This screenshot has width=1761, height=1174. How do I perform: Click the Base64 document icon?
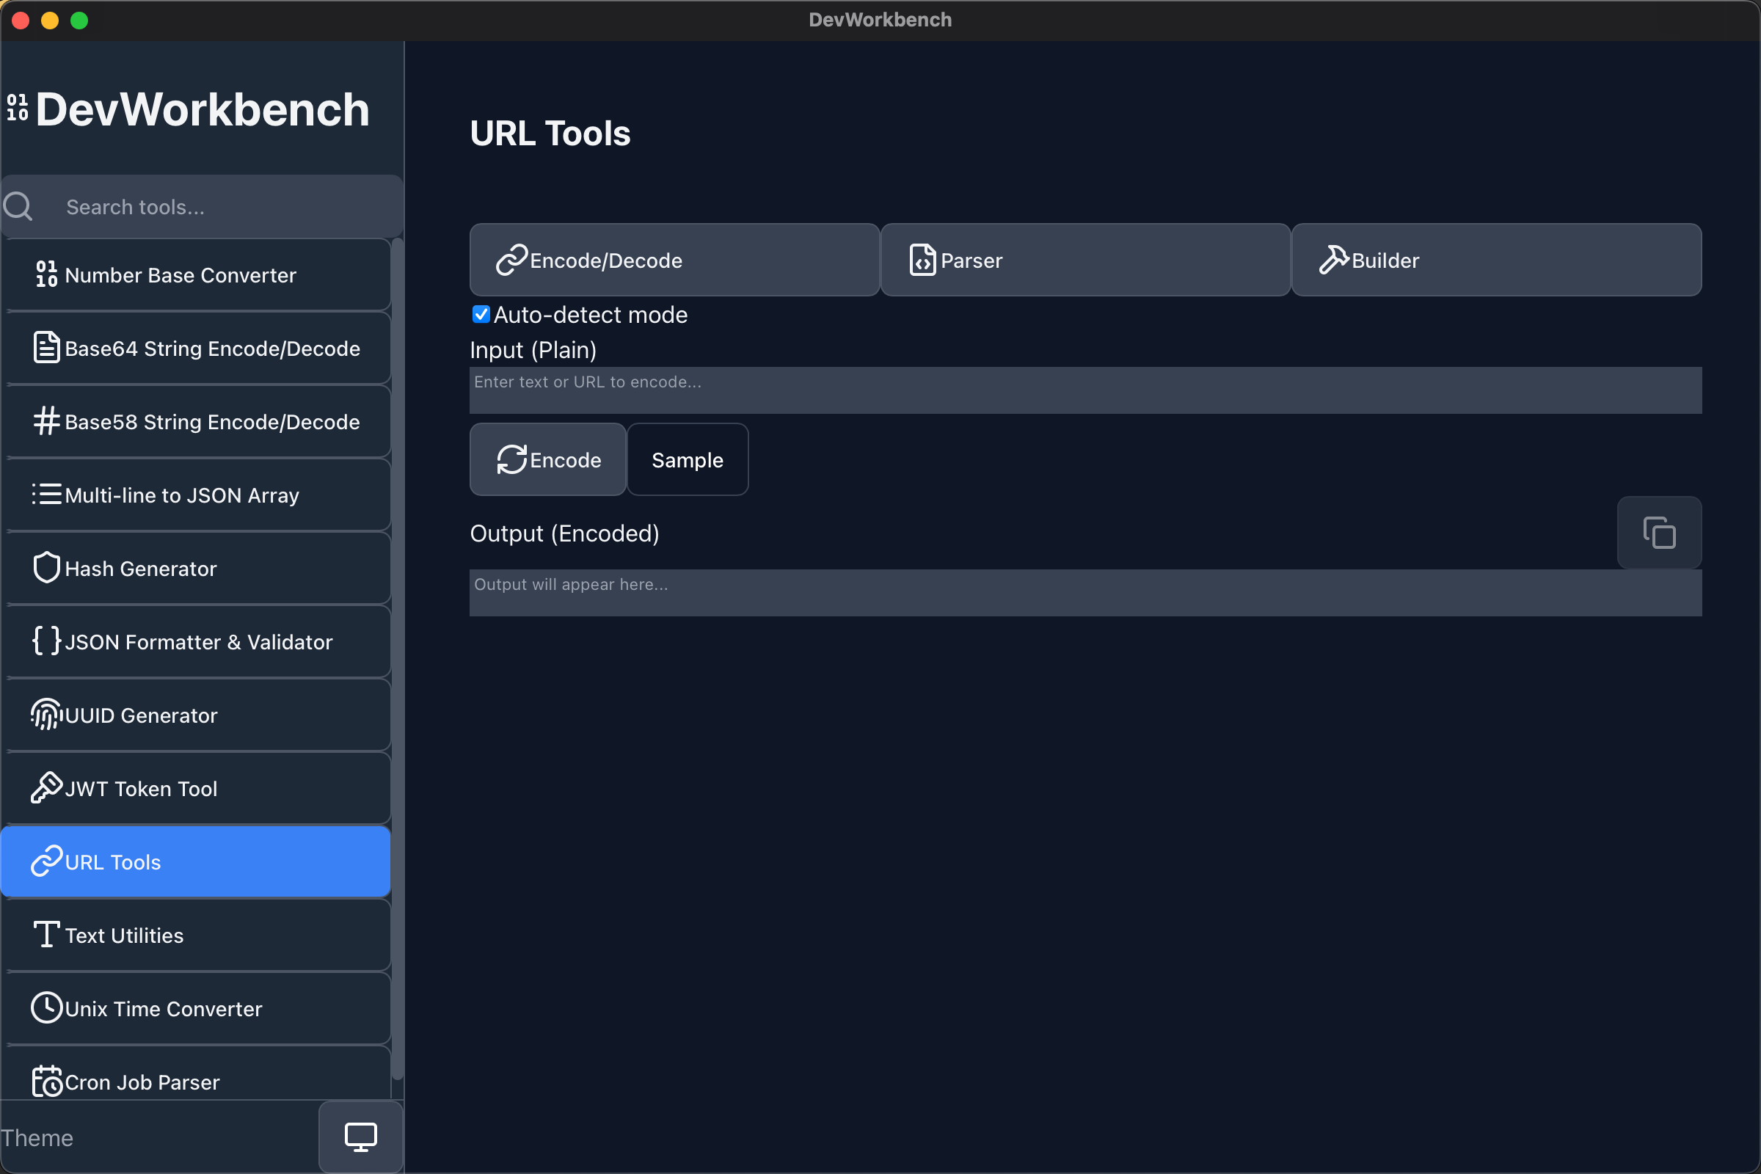[x=46, y=347]
